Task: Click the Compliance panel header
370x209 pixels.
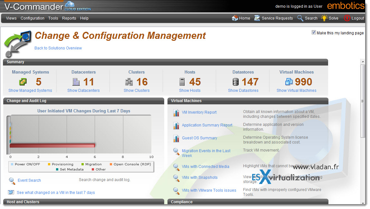Action: coord(248,202)
